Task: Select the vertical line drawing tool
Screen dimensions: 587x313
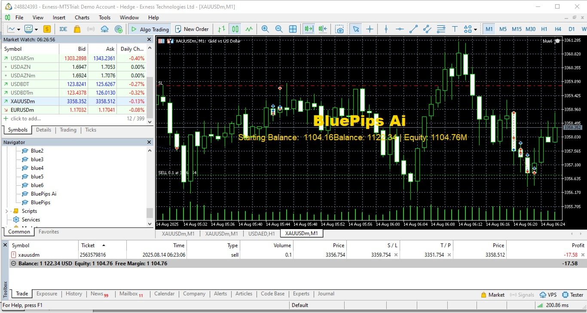Action: coord(386,29)
